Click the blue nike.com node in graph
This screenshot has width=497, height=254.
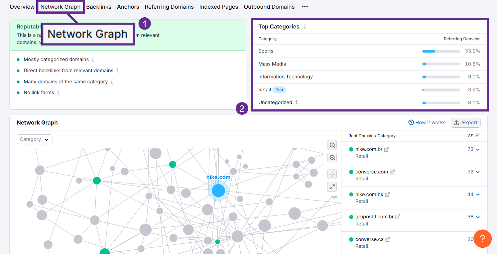[218, 191]
